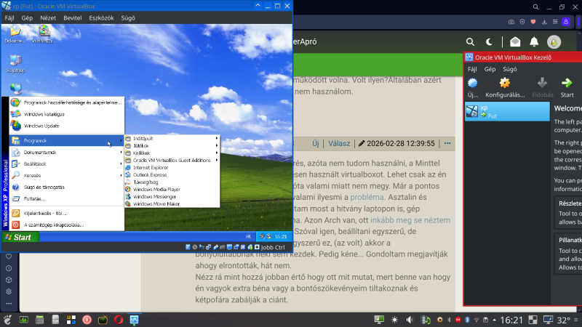Expand the Beállítások submenu
This screenshot has width=582, height=327.
tap(67, 164)
